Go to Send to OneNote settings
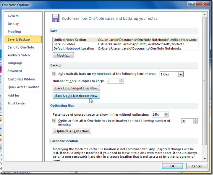 tap(21, 47)
